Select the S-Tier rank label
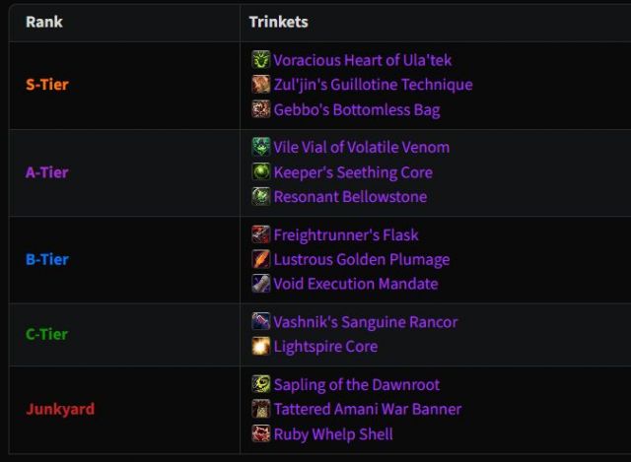 click(47, 85)
